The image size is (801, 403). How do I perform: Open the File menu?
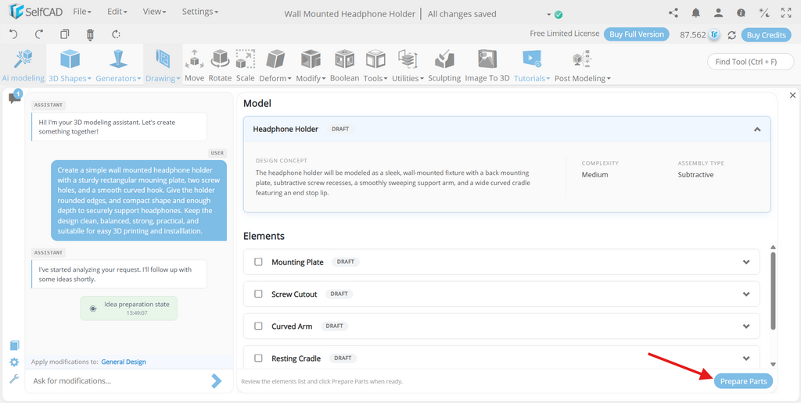click(82, 11)
